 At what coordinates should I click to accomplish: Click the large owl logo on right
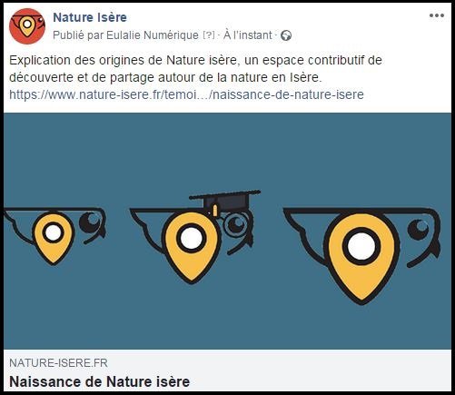pos(362,256)
